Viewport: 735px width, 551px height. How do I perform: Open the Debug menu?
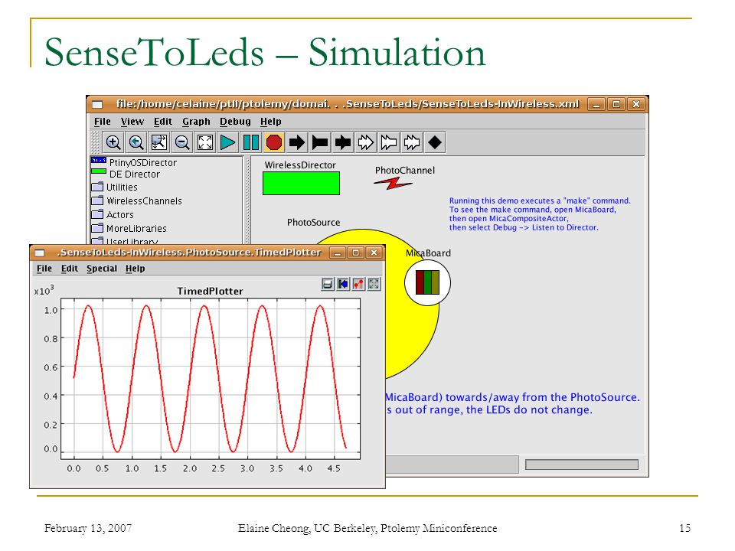click(x=235, y=122)
